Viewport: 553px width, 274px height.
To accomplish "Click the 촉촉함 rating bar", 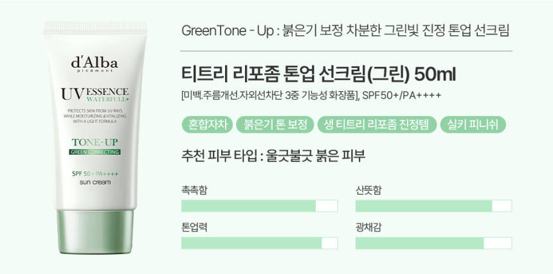I will pyautogui.click(x=260, y=206).
